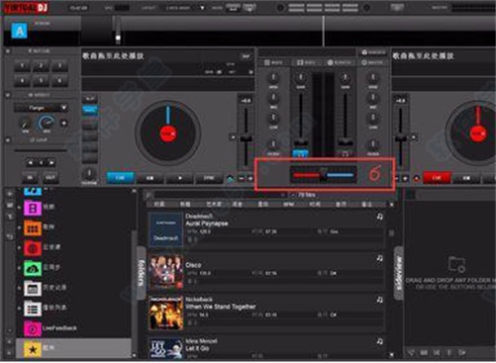Toggle the vertical folders panel tab
This screenshot has width=496, height=363.
[x=142, y=273]
